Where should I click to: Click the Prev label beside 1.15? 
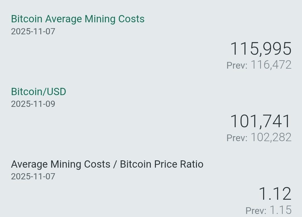256,210
